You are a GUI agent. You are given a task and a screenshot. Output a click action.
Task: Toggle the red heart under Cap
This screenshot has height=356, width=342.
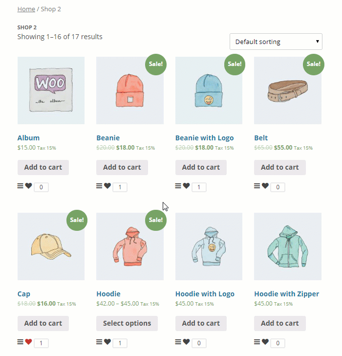coord(28,342)
